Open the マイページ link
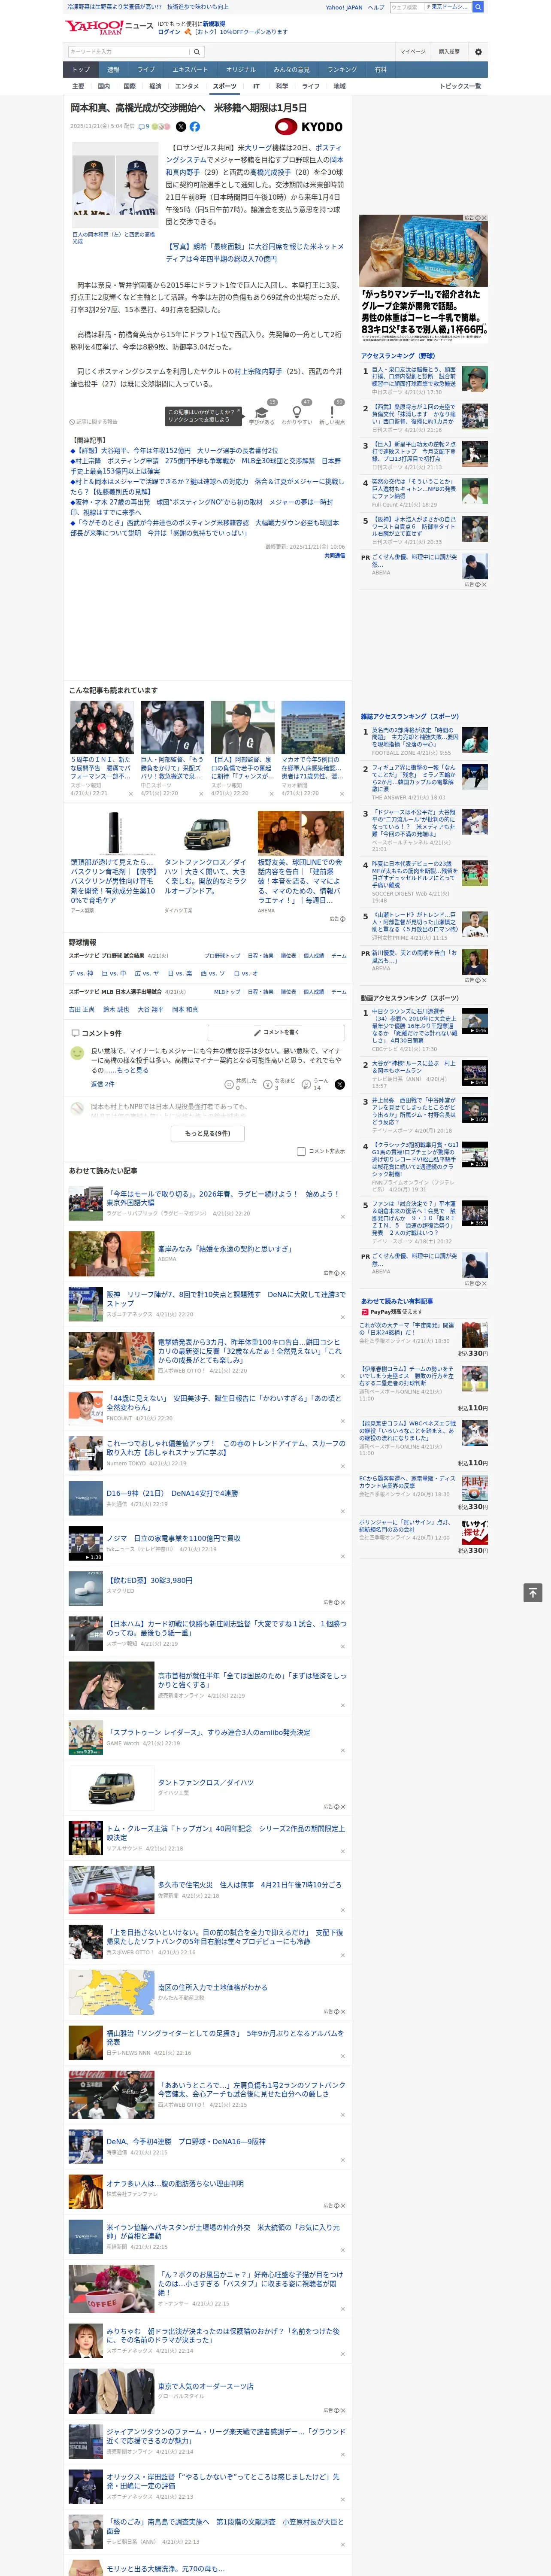 pos(412,52)
